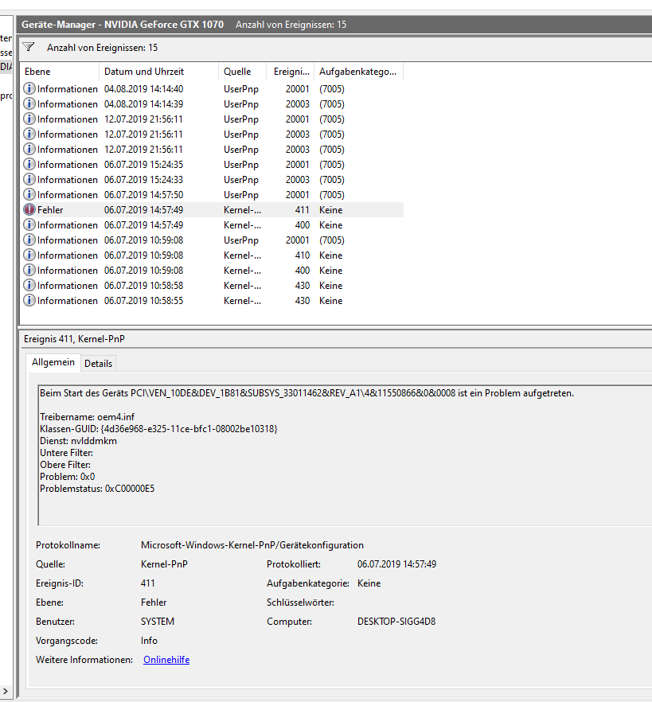This screenshot has width=652, height=702.
Task: Click the Klassen-GUID line in event text
Action: click(x=158, y=429)
